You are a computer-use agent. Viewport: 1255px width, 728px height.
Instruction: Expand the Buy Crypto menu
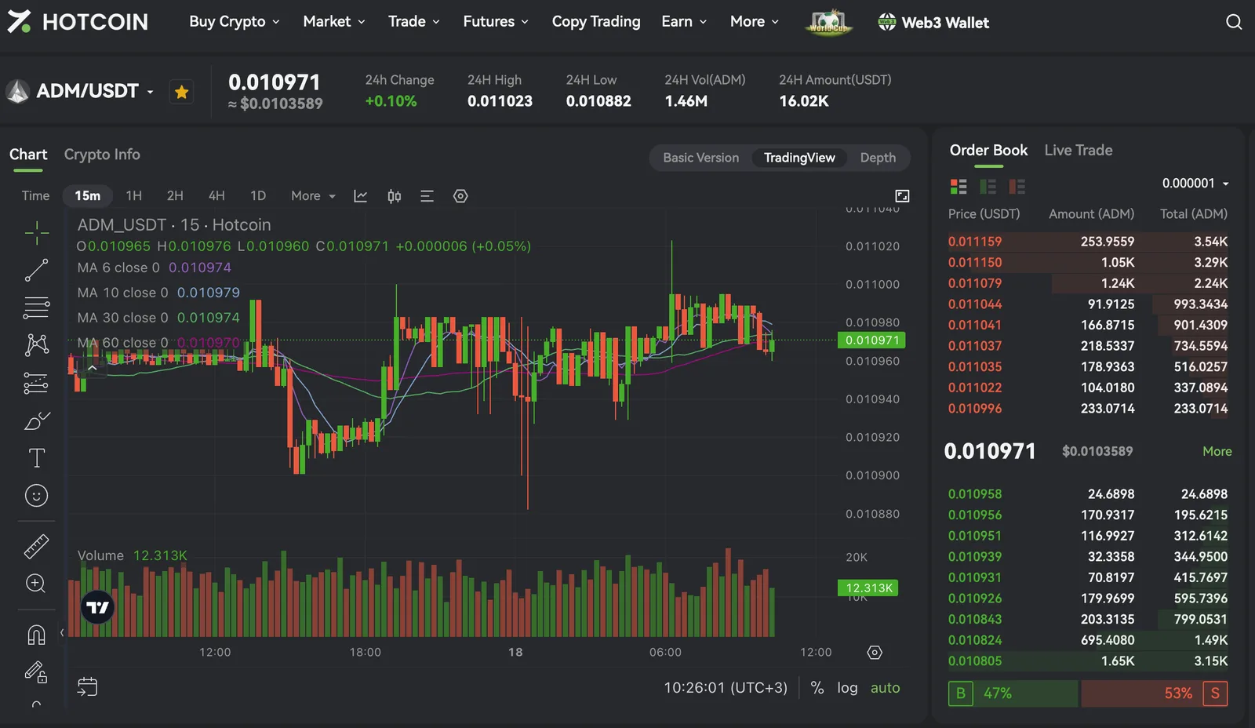coord(234,22)
